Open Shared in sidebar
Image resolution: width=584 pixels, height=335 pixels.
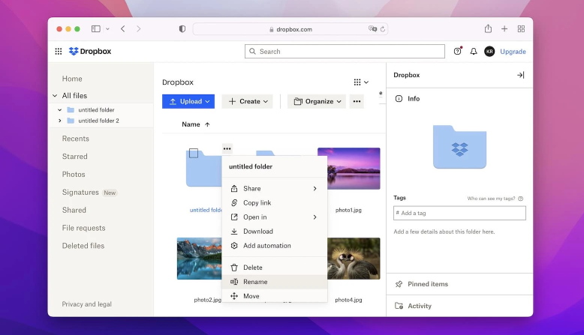pos(74,210)
